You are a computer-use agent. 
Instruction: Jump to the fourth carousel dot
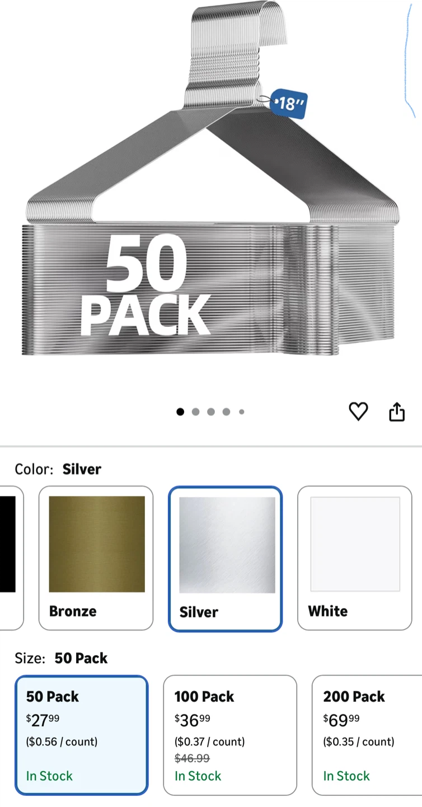point(226,412)
